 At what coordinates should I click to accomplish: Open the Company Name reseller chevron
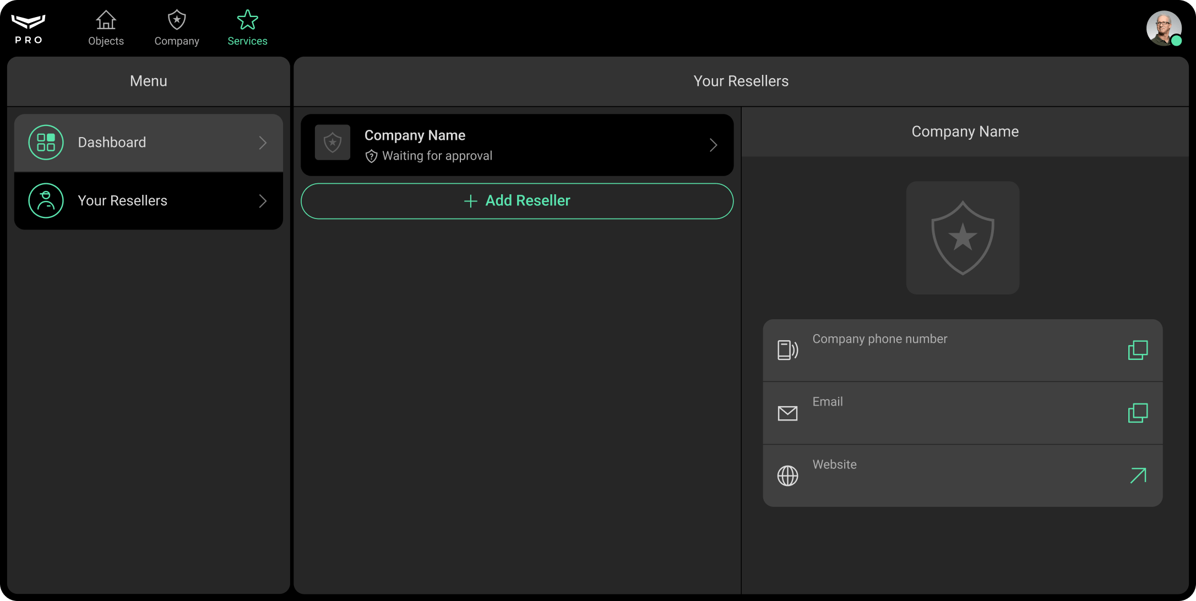click(713, 145)
